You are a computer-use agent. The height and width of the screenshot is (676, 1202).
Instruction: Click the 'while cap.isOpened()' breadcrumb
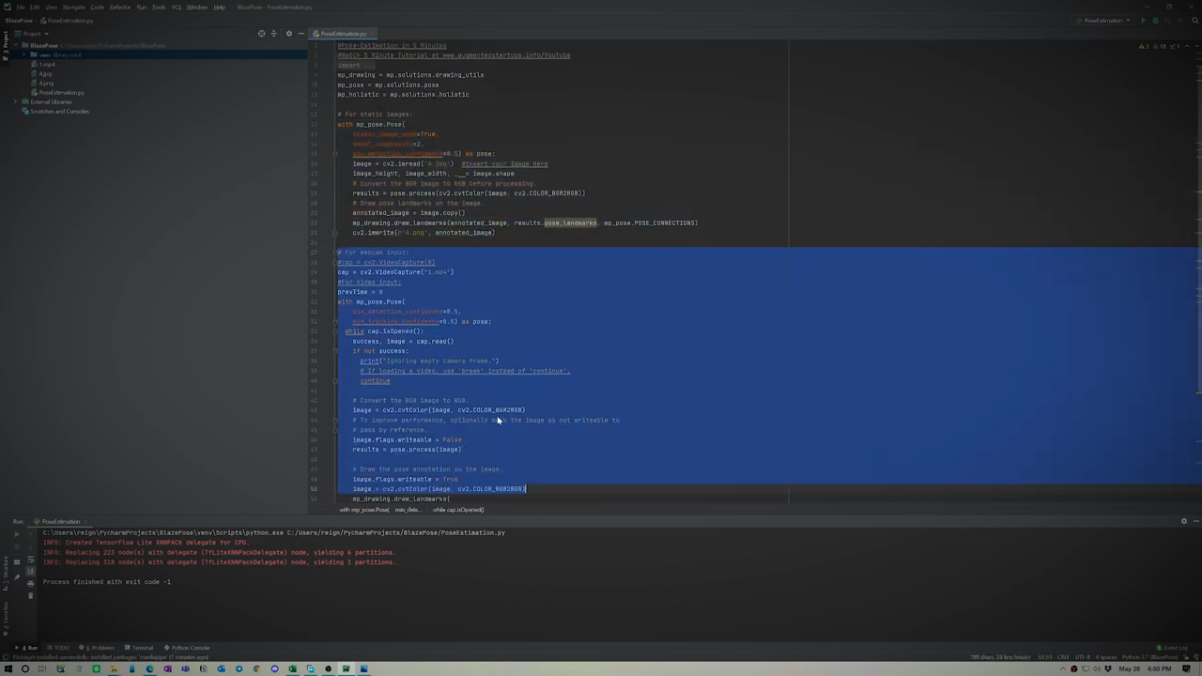pyautogui.click(x=458, y=510)
